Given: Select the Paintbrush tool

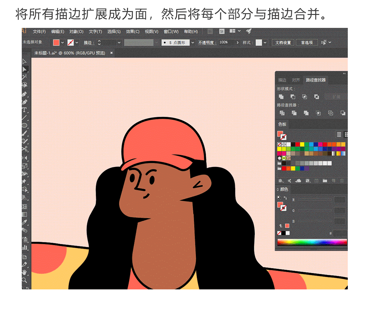Looking at the screenshot, I should 25,133.
